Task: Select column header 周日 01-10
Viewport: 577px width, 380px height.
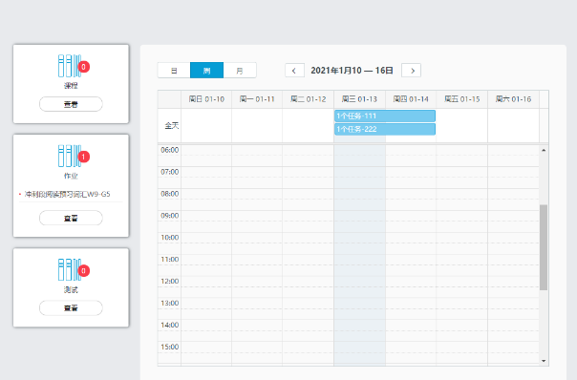Action: point(206,99)
